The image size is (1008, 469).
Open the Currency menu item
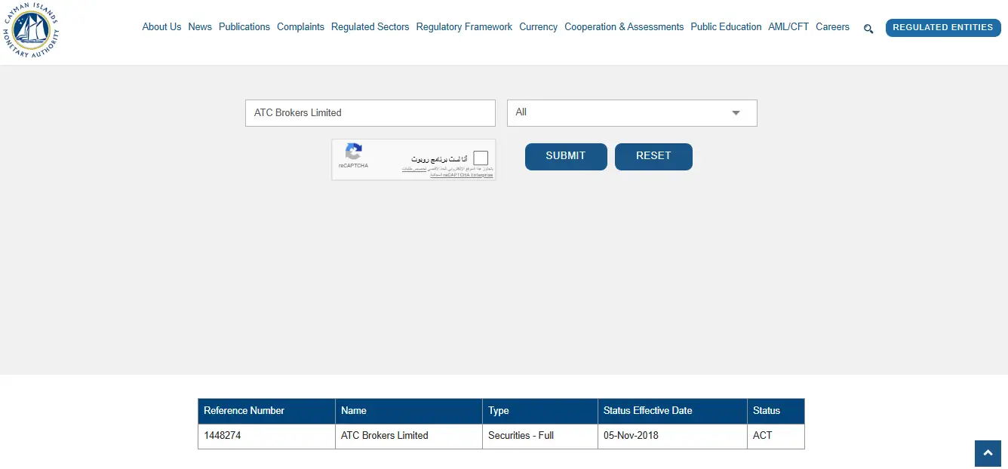[x=538, y=26]
